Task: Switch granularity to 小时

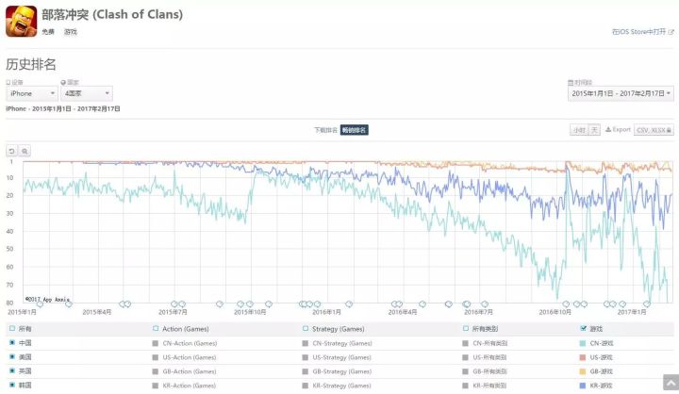Action: point(579,130)
